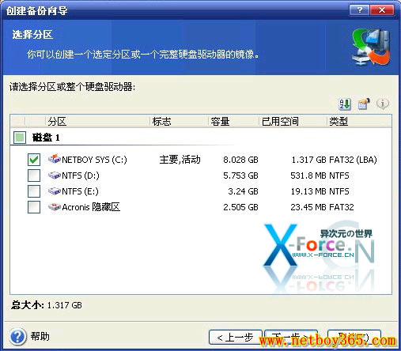Click the 总大小 total size value
Viewport: 401px width, 351px height.
[x=65, y=305]
